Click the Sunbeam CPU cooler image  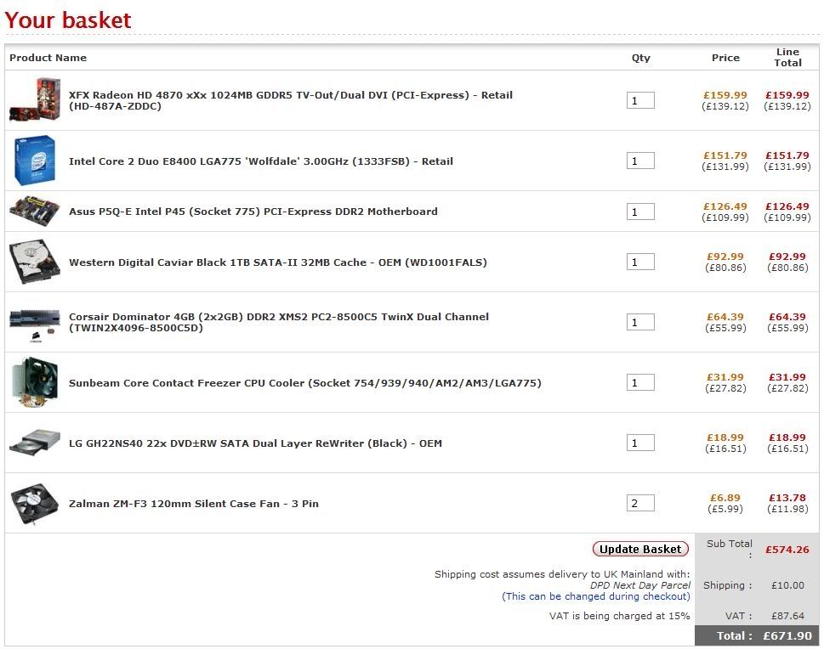(35, 383)
